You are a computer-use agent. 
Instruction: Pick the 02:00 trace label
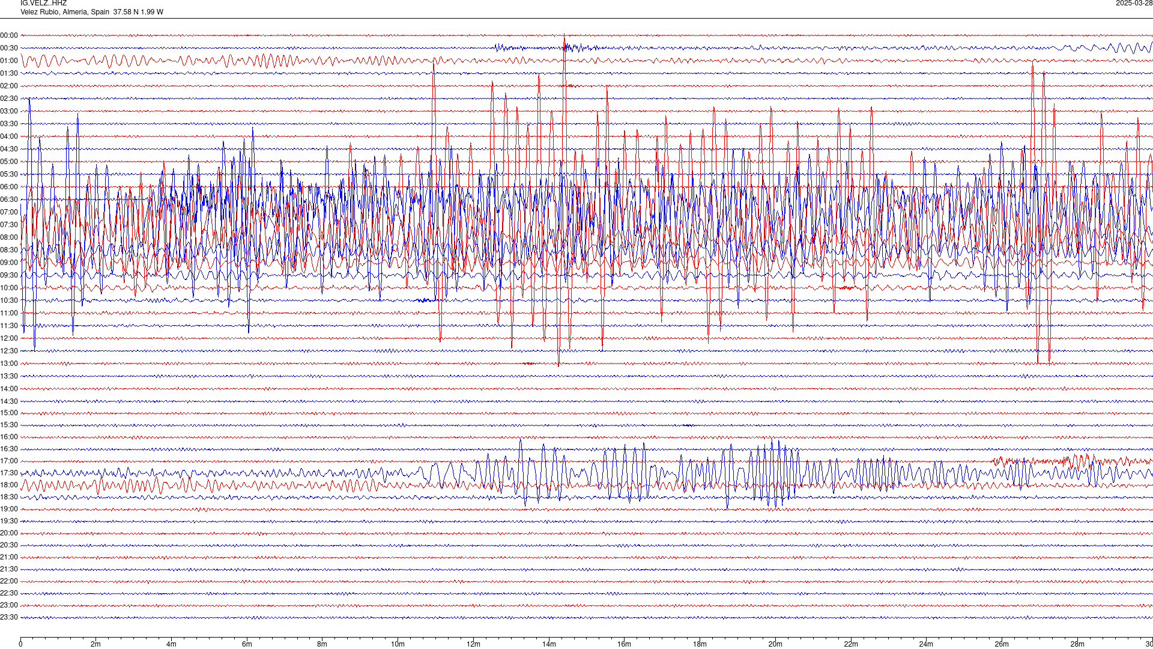pyautogui.click(x=9, y=86)
